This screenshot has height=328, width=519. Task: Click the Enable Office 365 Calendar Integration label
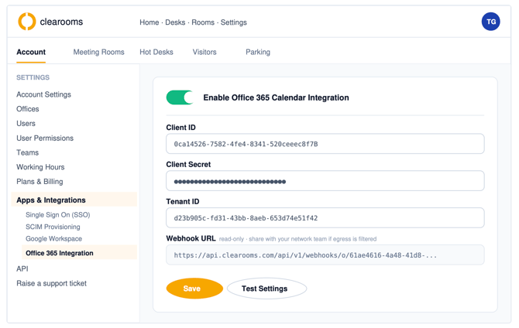[276, 97]
